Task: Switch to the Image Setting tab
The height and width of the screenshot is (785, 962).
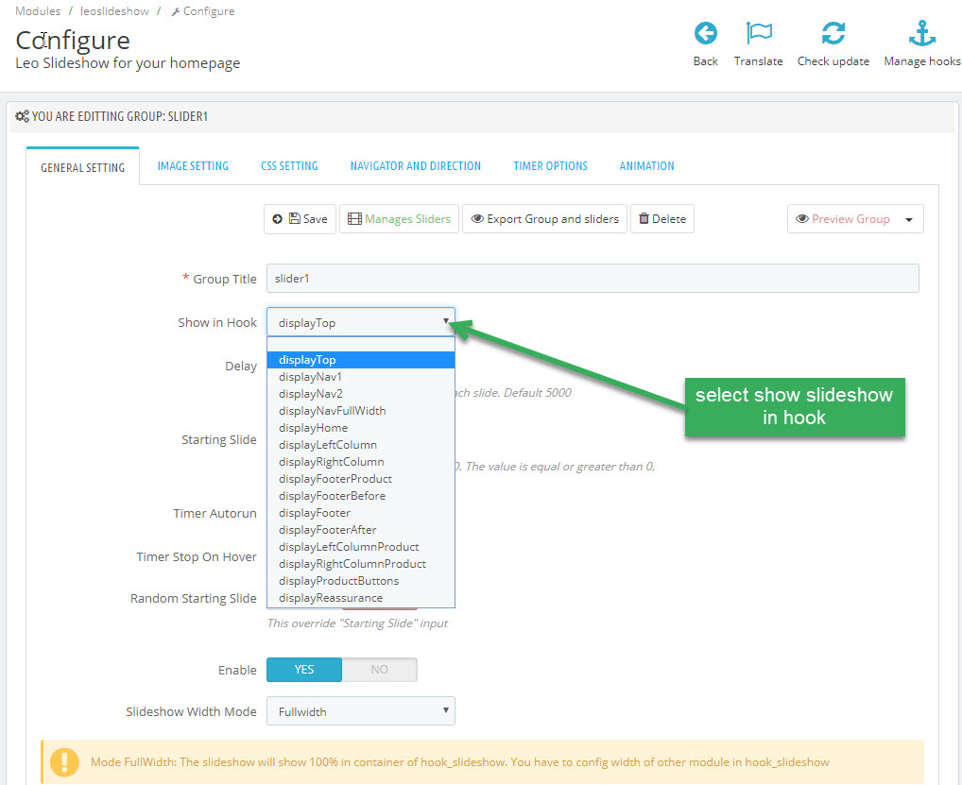Action: coord(193,166)
